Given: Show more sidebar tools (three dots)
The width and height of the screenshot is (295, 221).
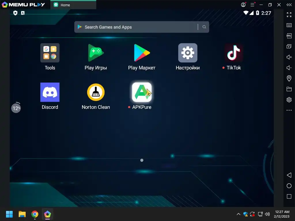Looking at the screenshot, I should [x=289, y=110].
